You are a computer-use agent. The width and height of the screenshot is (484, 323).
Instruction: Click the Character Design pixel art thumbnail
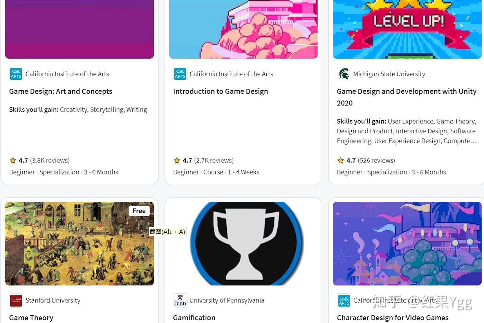pyautogui.click(x=407, y=243)
